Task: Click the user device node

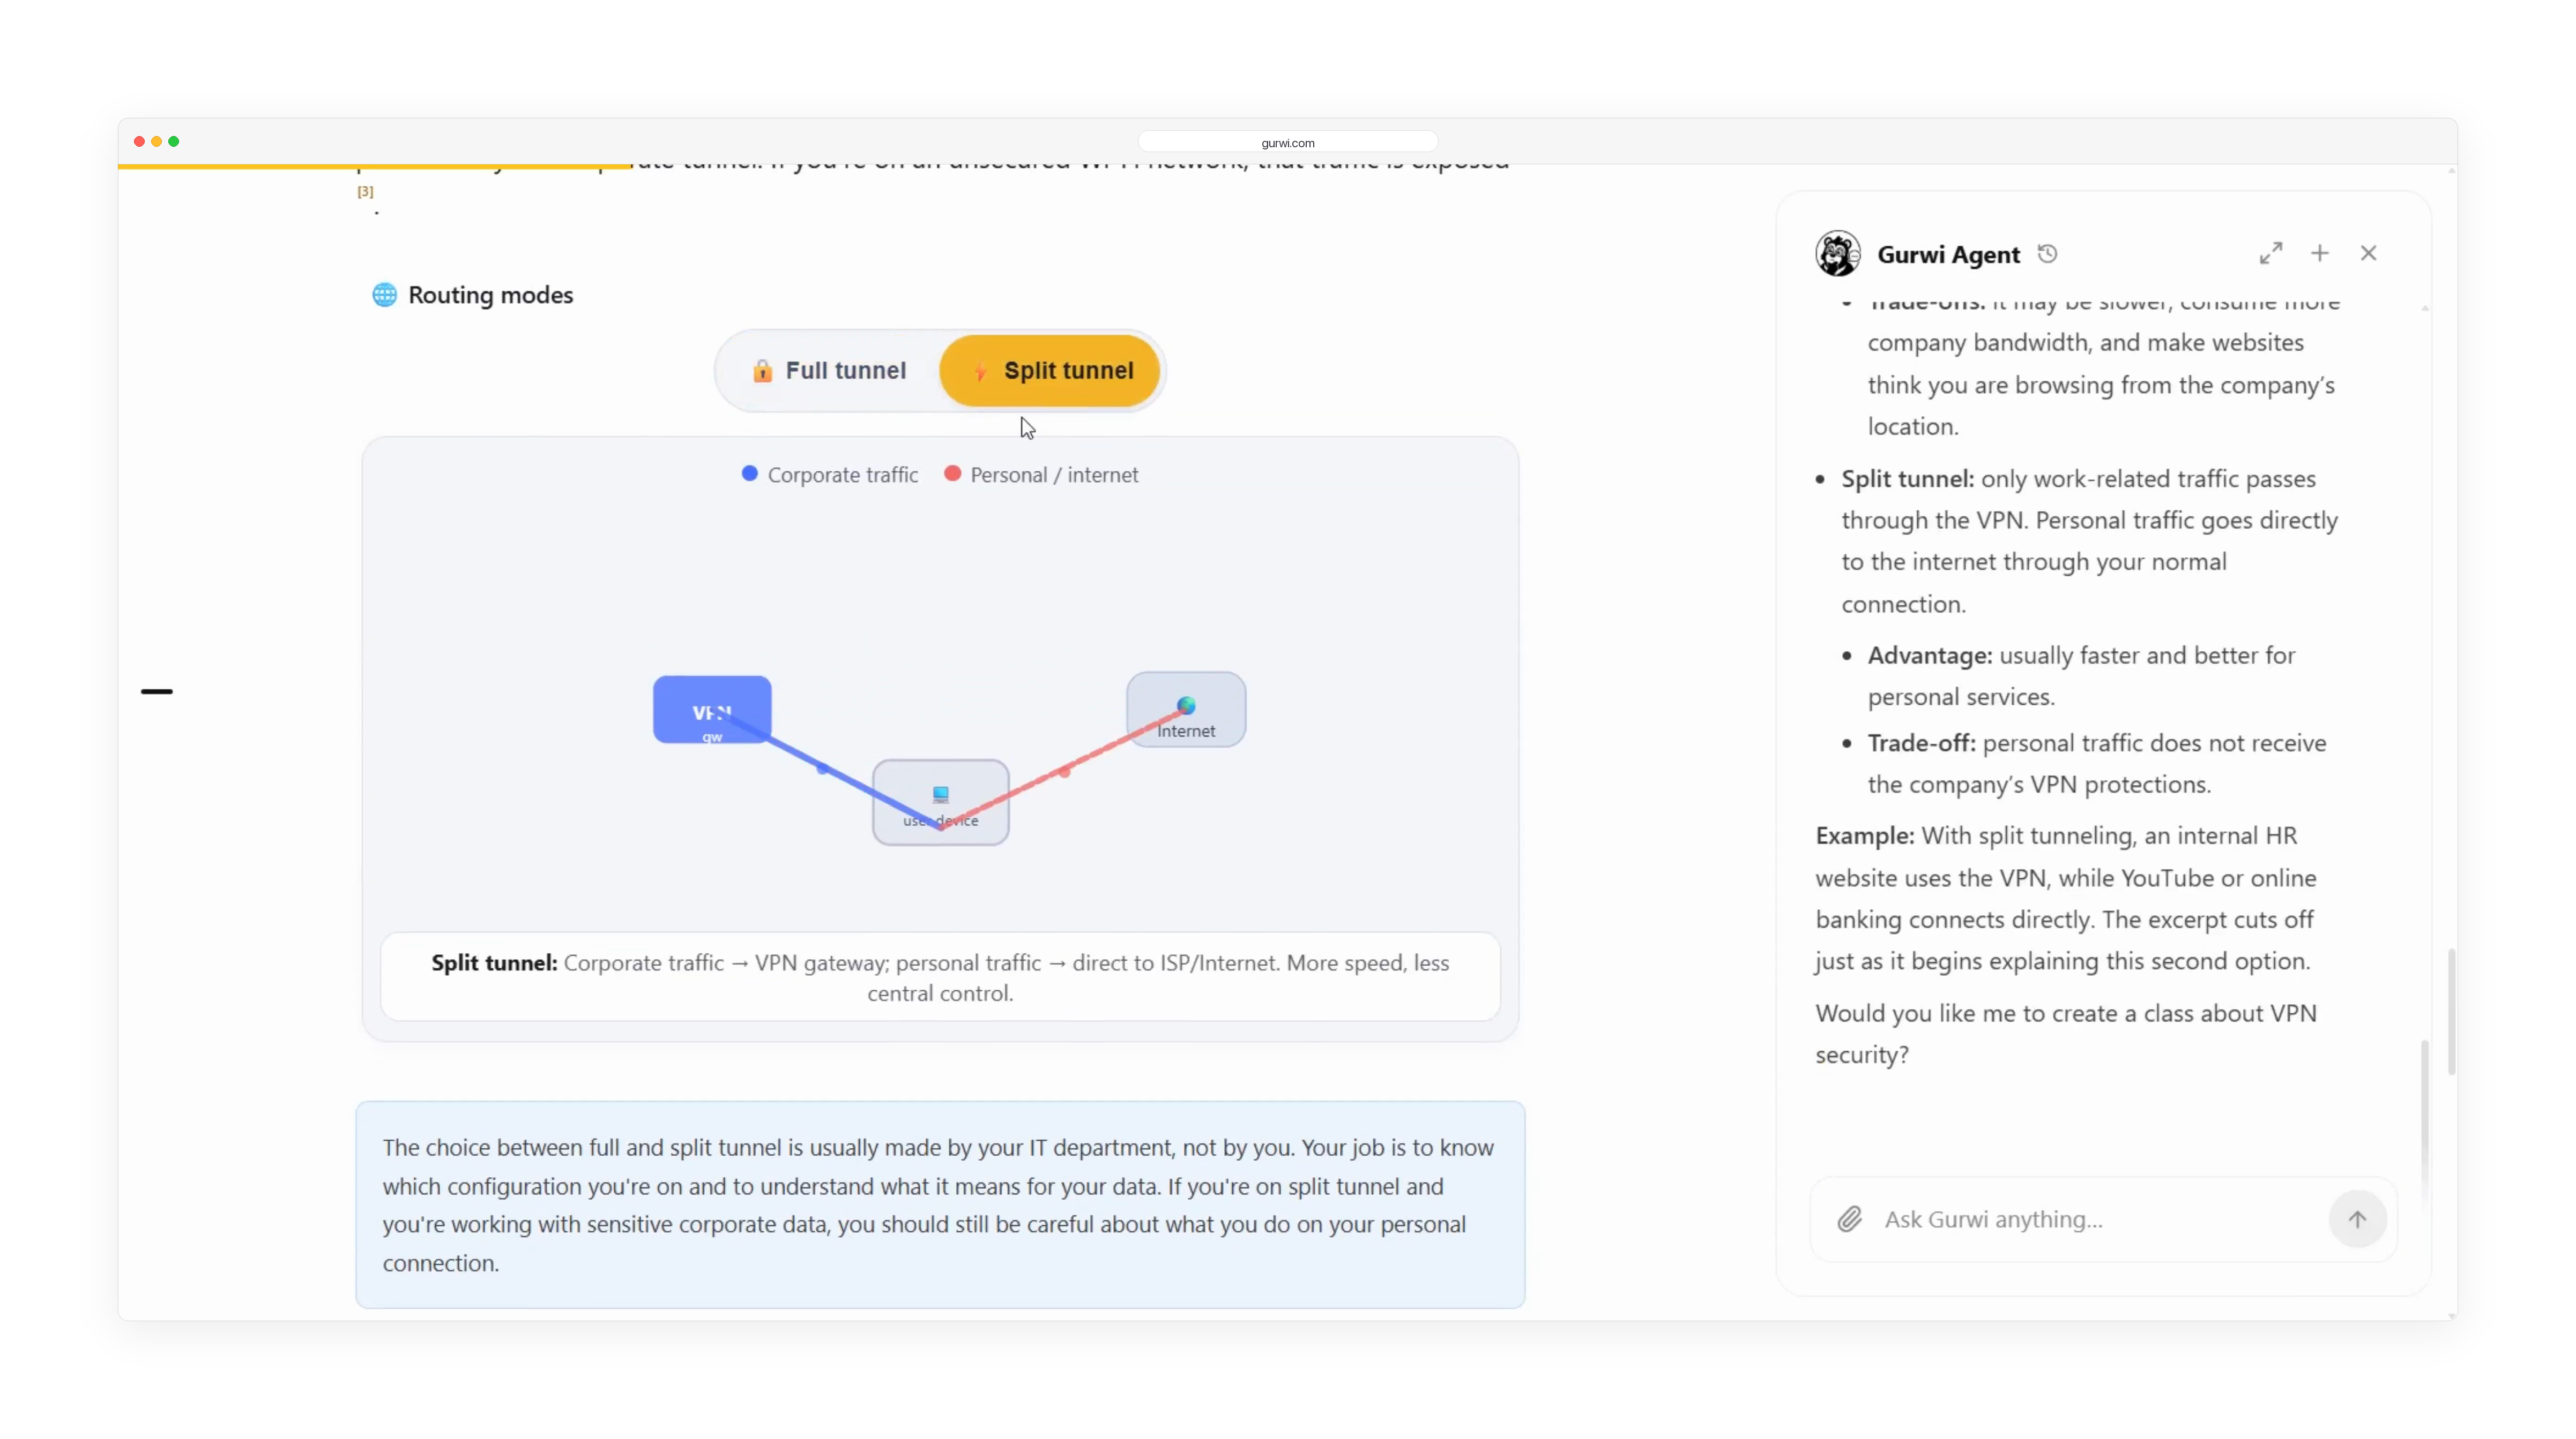Action: [940, 802]
